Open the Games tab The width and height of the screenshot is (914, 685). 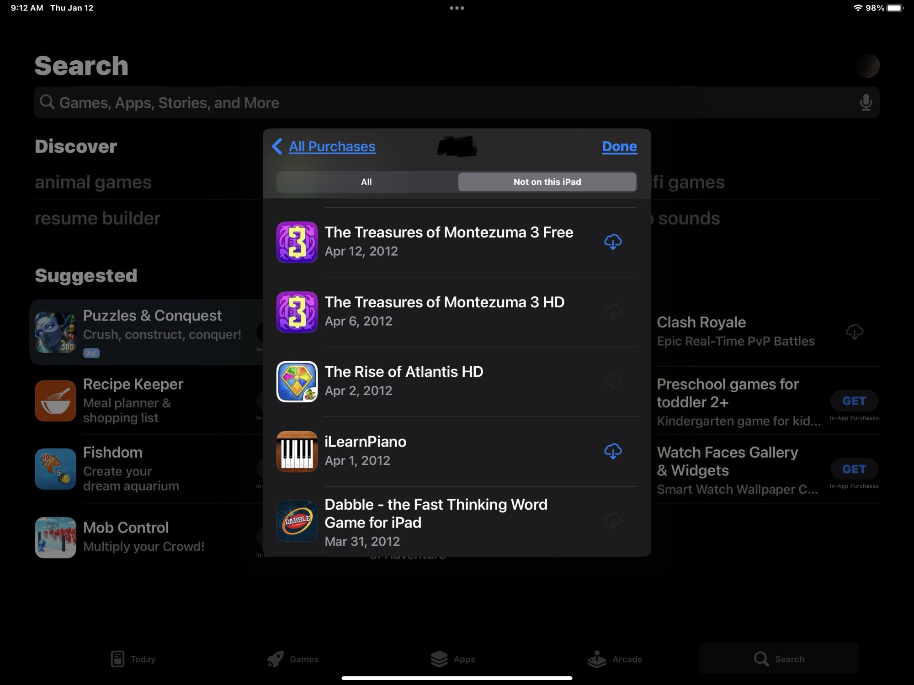click(293, 659)
